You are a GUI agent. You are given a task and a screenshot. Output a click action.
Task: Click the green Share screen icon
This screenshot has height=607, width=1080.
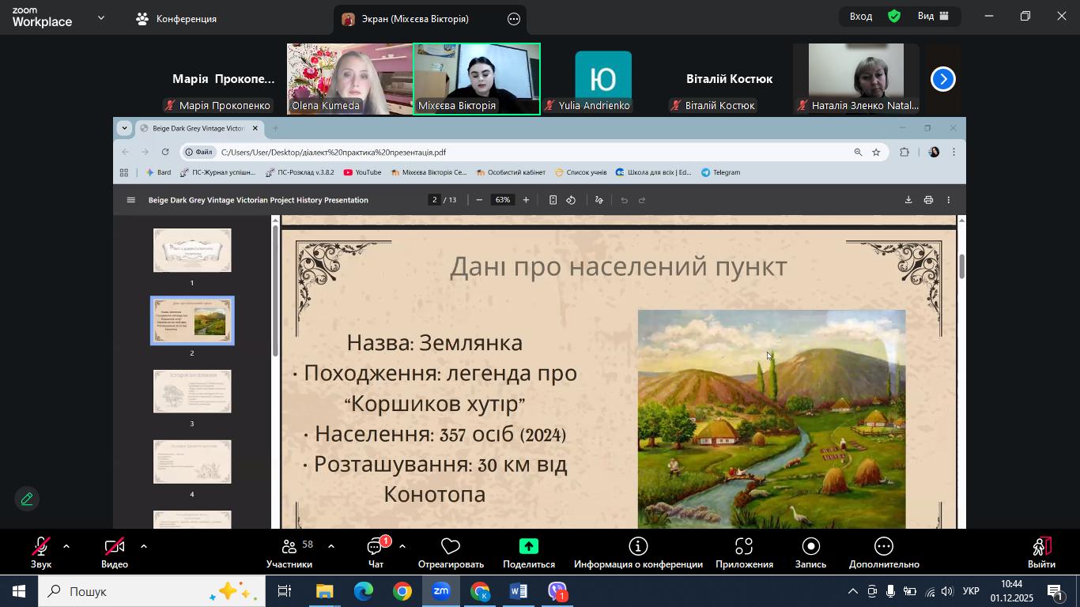coord(528,547)
